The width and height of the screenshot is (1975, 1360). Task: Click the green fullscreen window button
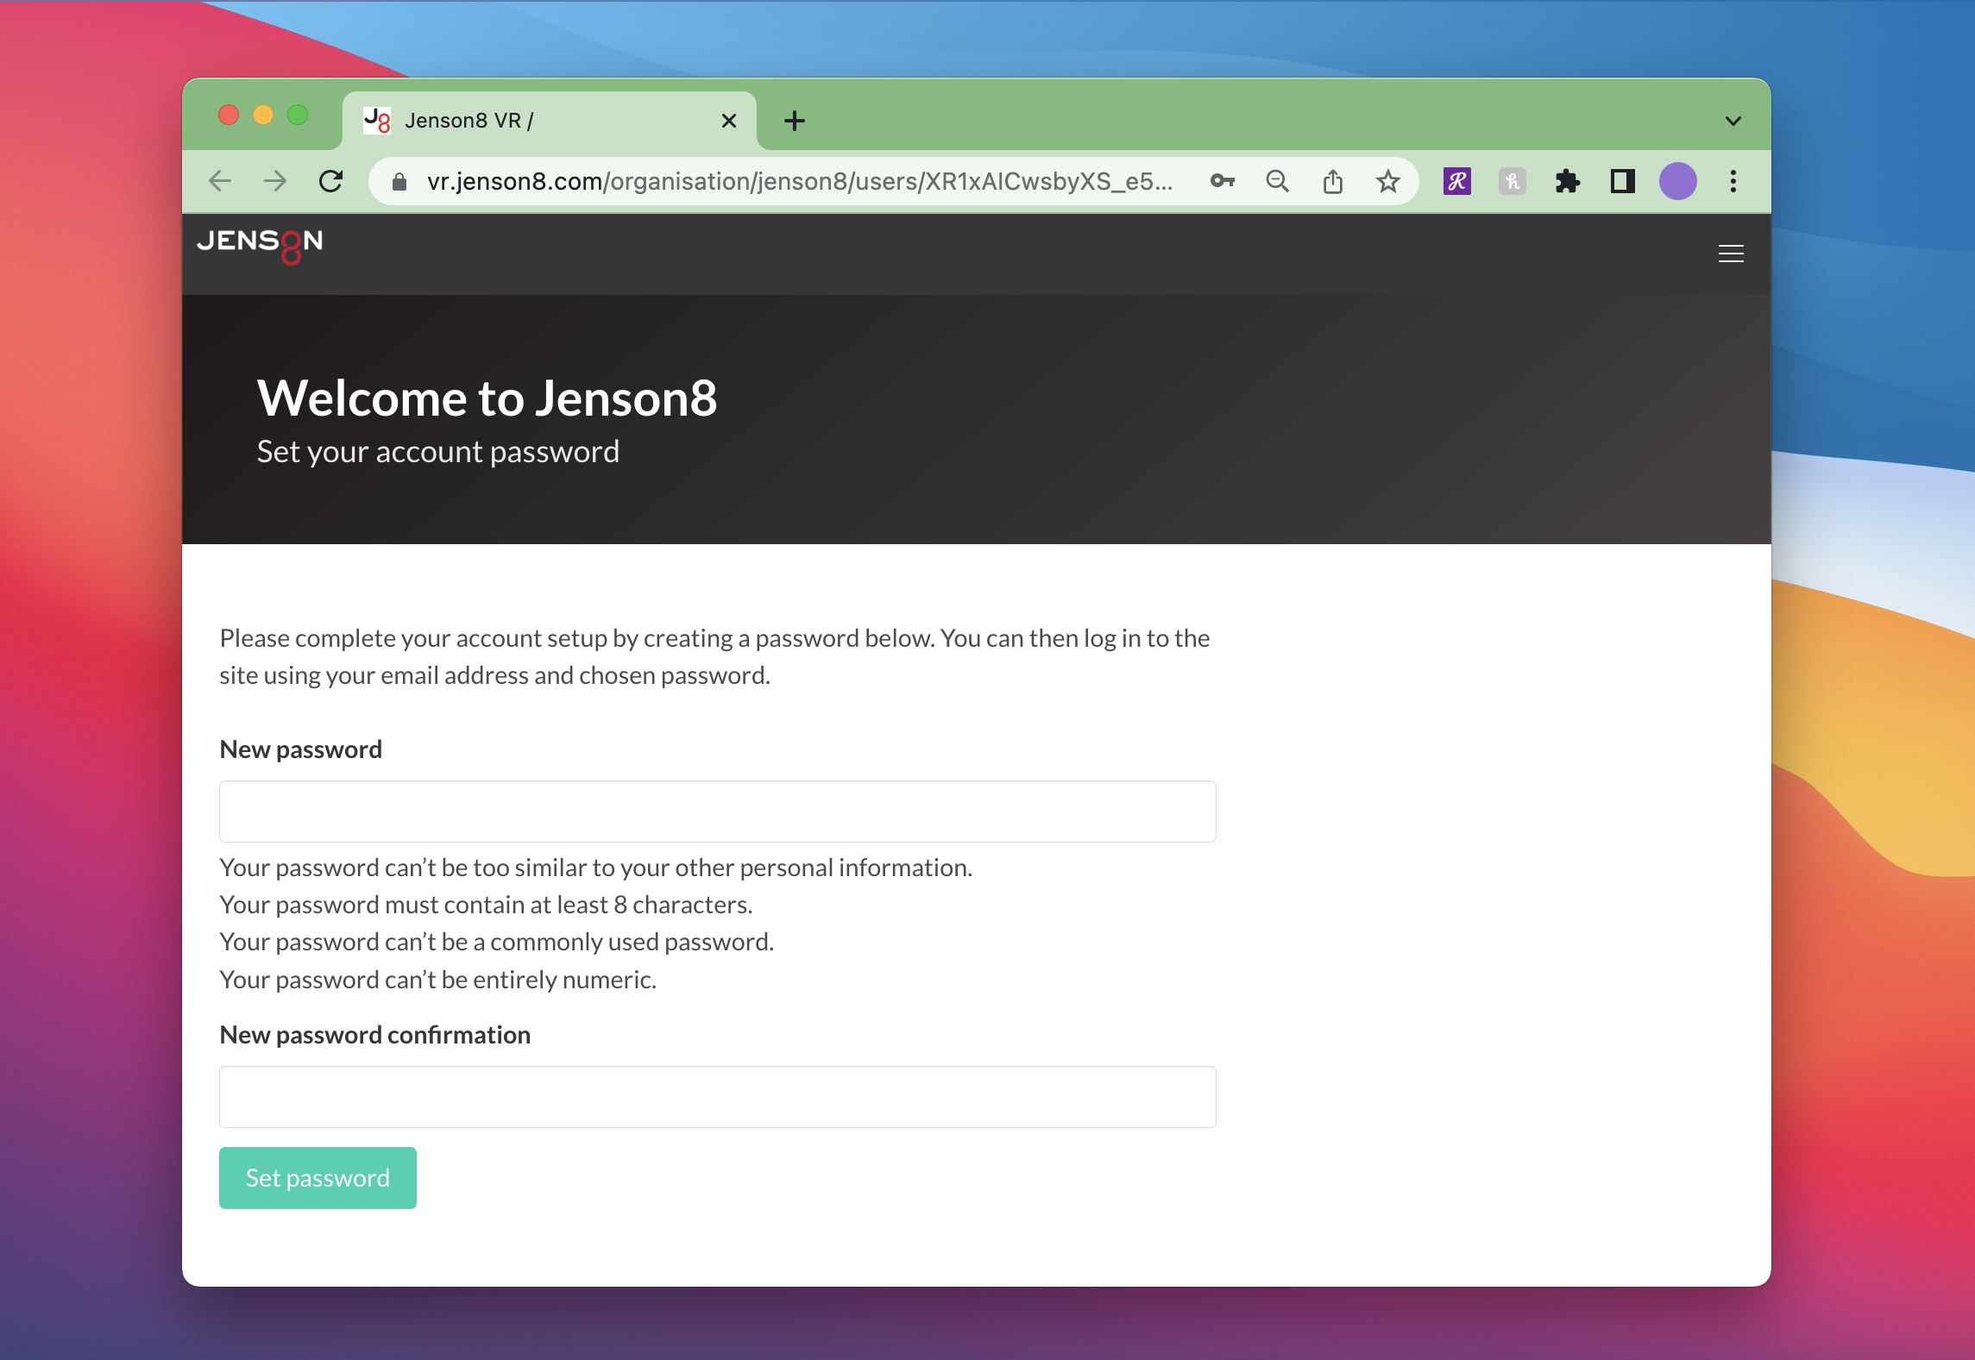298,115
